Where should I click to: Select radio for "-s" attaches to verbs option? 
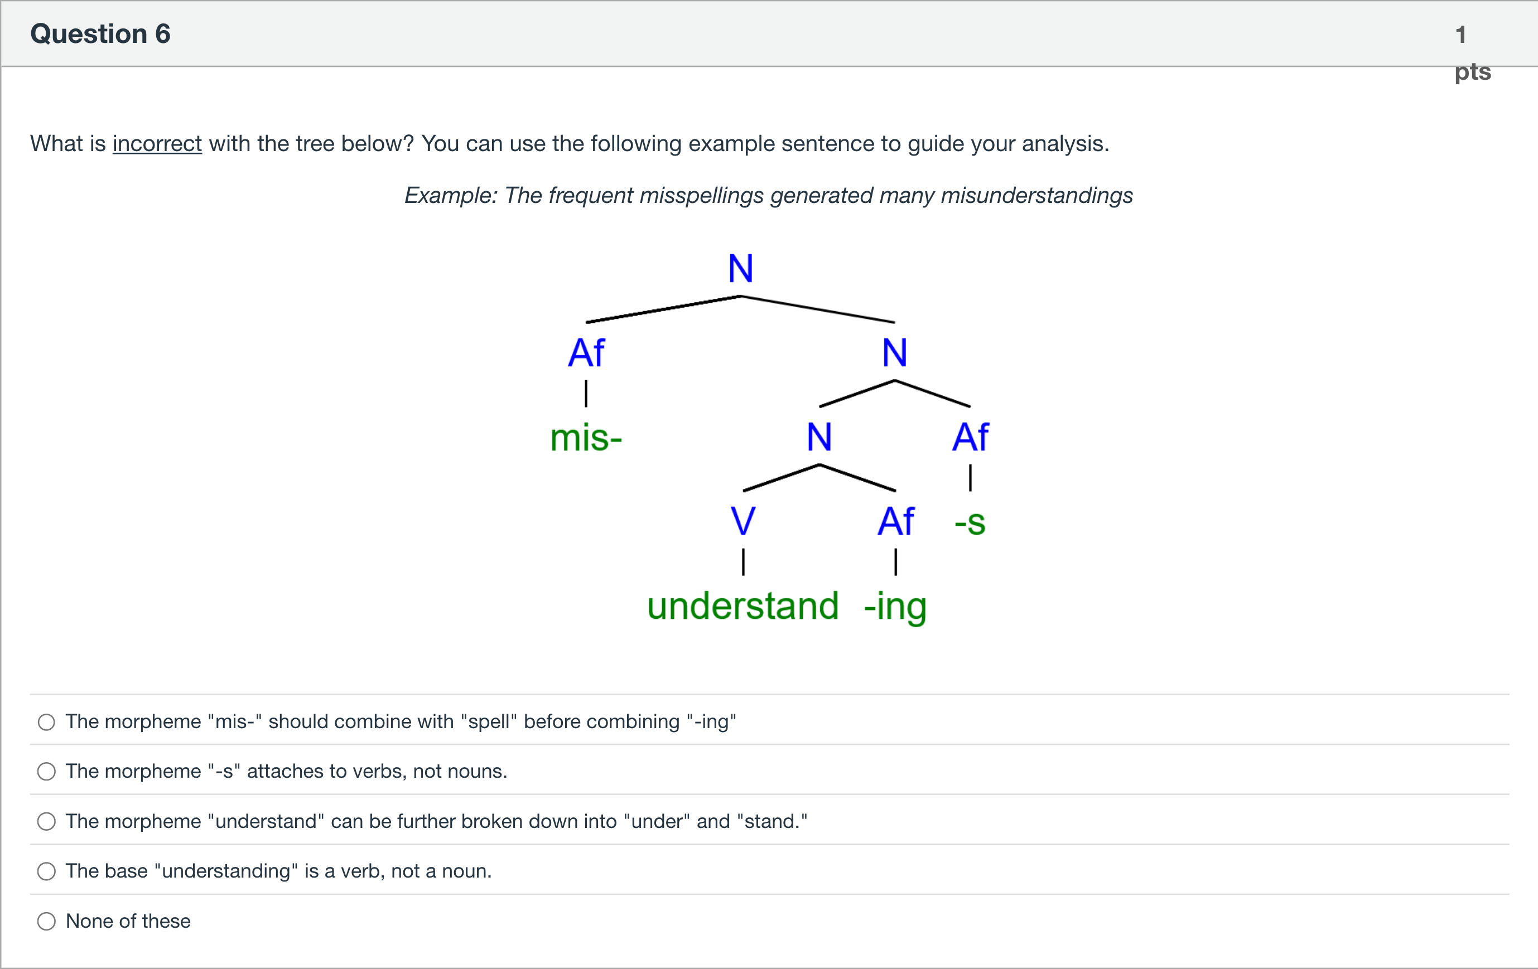point(46,772)
